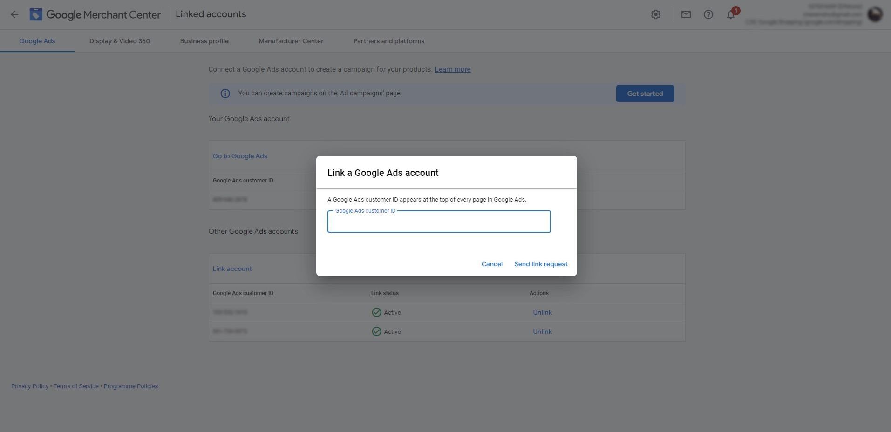This screenshot has height=432, width=891.
Task: View notifications via the bell icon
Action: [730, 14]
